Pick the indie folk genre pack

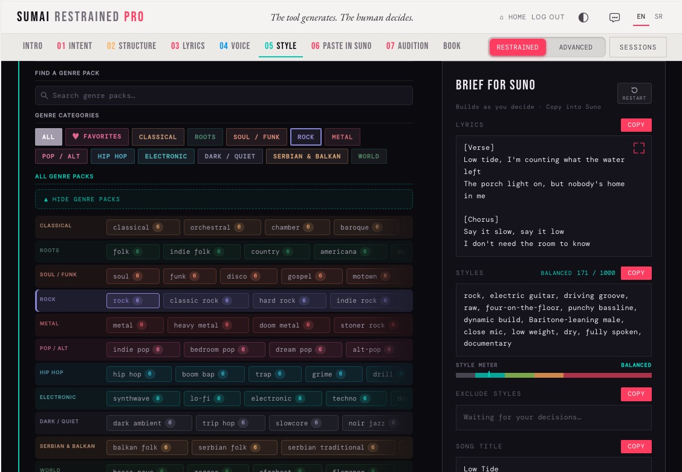tap(202, 251)
